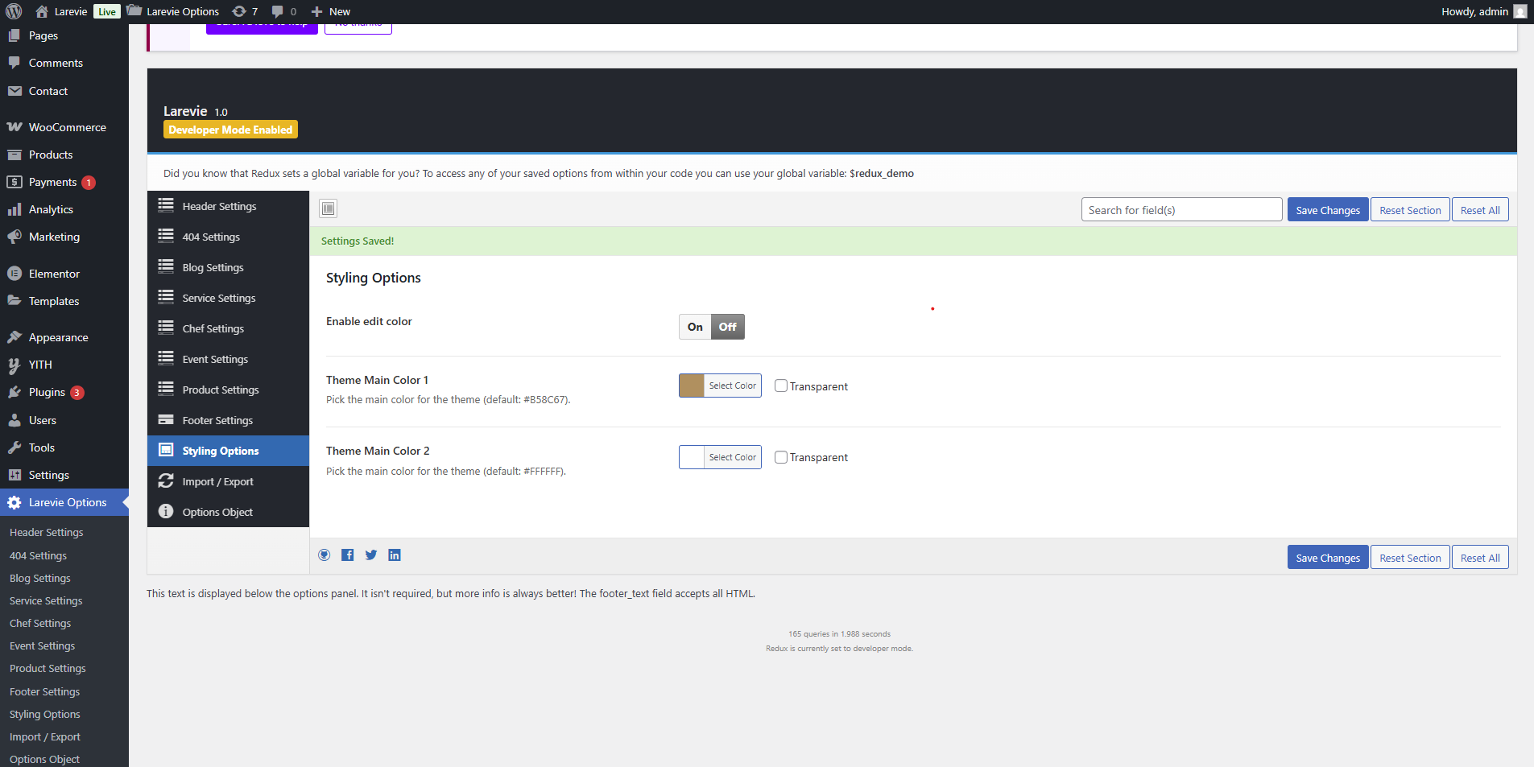Click the Footer Settings icon
Viewport: 1534px width, 767px height.
tap(166, 419)
